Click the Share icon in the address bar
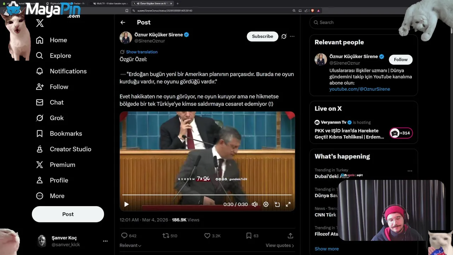The width and height of the screenshot is (453, 255). (x=306, y=11)
